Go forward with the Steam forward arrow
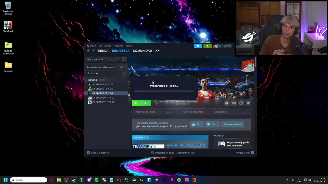The width and height of the screenshot is (328, 184). (94, 51)
